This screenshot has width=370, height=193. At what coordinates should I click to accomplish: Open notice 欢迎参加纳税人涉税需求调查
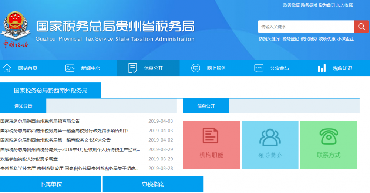click(x=29, y=159)
